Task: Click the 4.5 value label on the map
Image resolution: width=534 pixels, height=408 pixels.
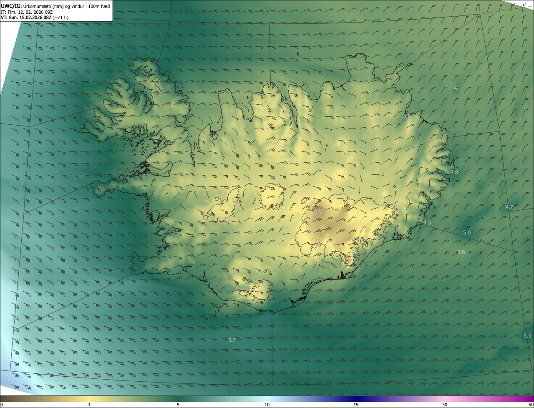Action: [427, 223]
